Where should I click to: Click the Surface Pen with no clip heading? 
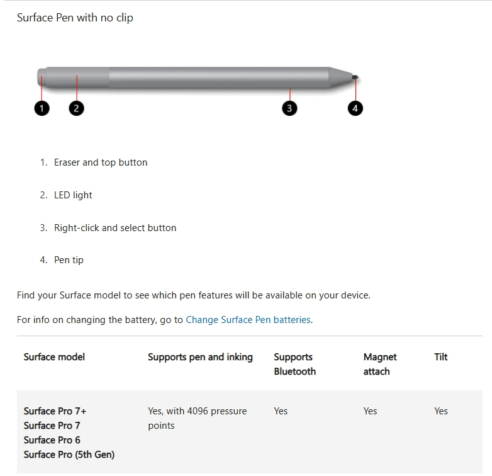pyautogui.click(x=75, y=18)
